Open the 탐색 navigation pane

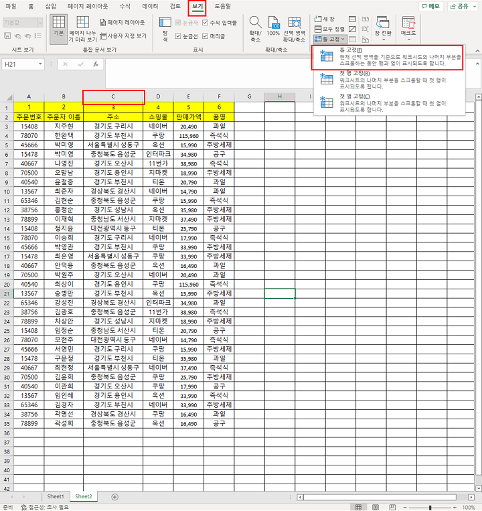click(165, 29)
